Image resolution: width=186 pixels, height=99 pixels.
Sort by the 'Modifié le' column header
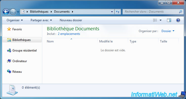click(113, 41)
